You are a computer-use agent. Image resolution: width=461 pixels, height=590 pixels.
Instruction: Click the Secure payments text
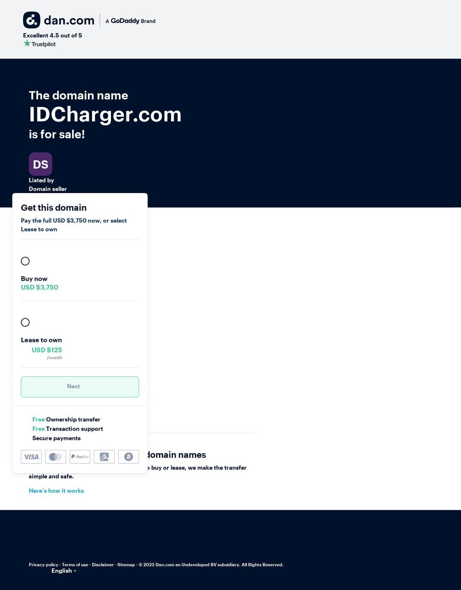click(x=56, y=438)
